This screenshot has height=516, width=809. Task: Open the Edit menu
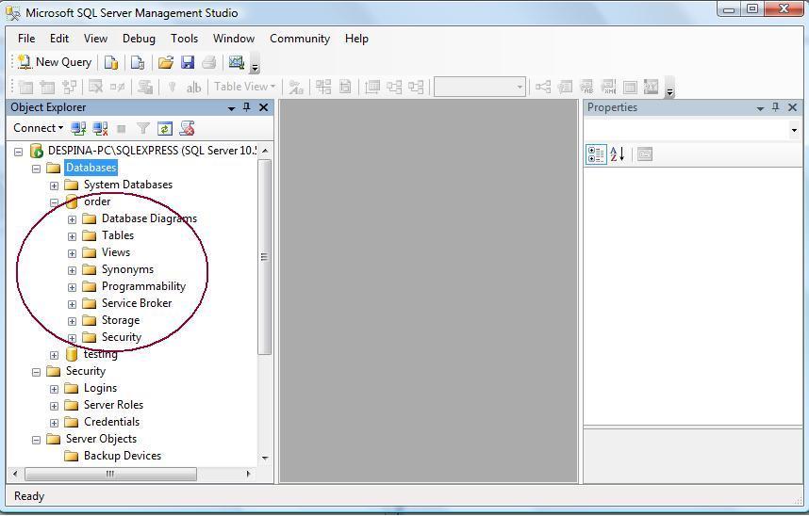tap(59, 39)
